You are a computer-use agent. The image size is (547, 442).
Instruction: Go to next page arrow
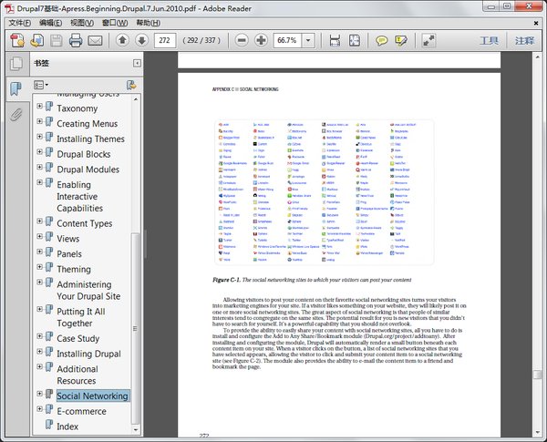pos(141,41)
